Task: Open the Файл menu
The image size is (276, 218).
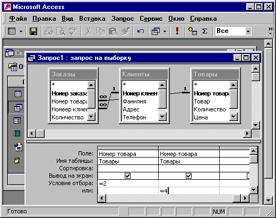Action: (18, 19)
